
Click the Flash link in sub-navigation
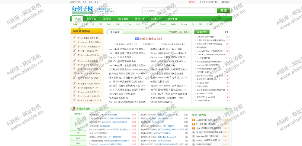click(x=210, y=24)
